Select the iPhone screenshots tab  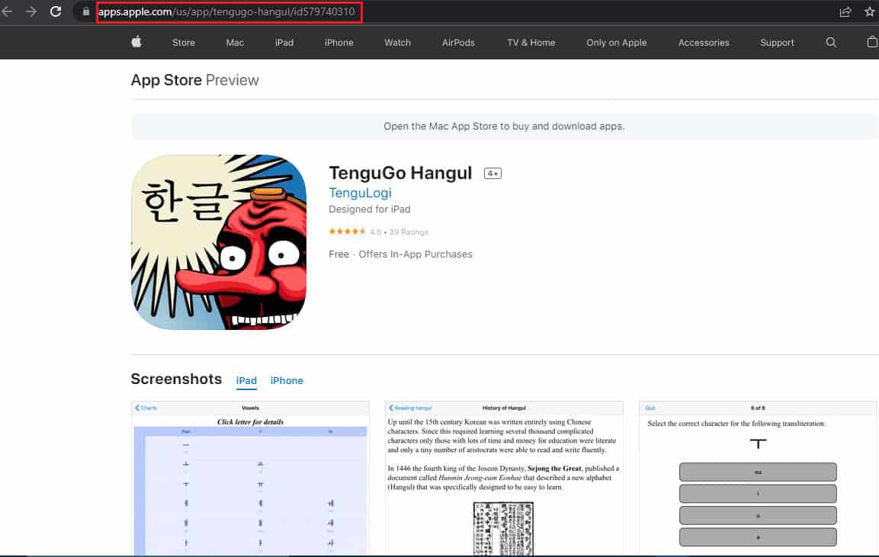(x=287, y=380)
